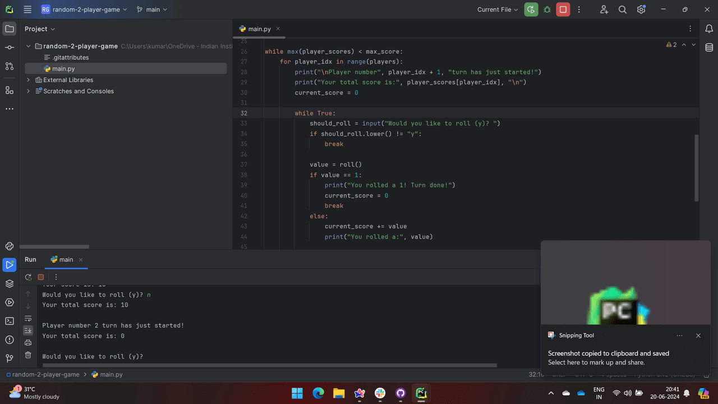Stop the running program in the top toolbar
The width and height of the screenshot is (718, 404).
(563, 10)
